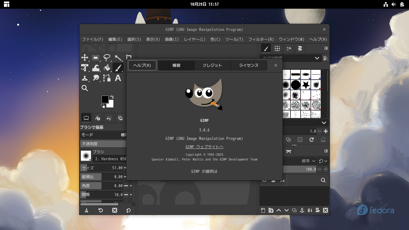Screen dimensions: 409x230
Task: Click the black foreground color swatch
Action: click(105, 99)
